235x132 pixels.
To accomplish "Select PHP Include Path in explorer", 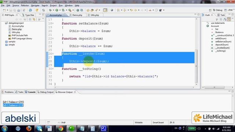I will [18, 36].
